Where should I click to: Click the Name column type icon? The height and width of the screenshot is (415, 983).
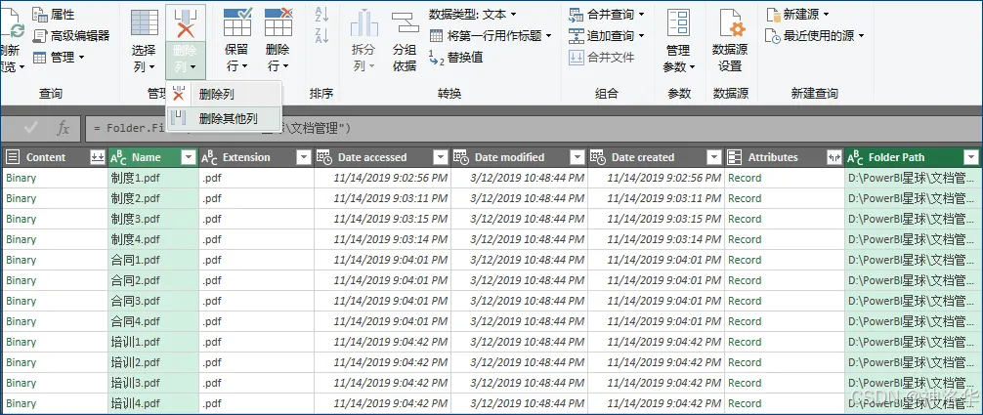[119, 157]
